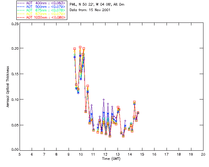Click the 0.25 y-axis value
The image size is (209, 167).
(x=15, y=24)
